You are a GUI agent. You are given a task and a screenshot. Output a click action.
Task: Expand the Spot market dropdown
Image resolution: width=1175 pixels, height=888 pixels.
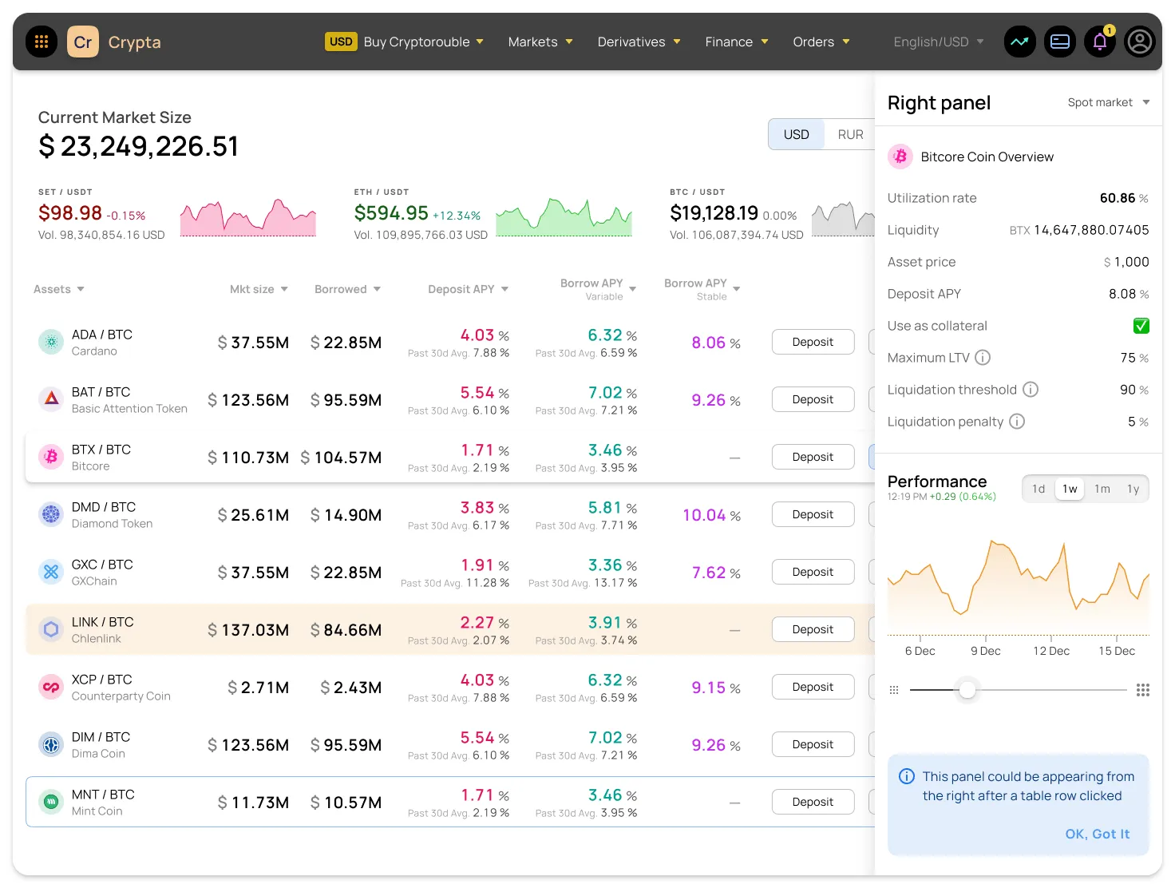[x=1108, y=102]
